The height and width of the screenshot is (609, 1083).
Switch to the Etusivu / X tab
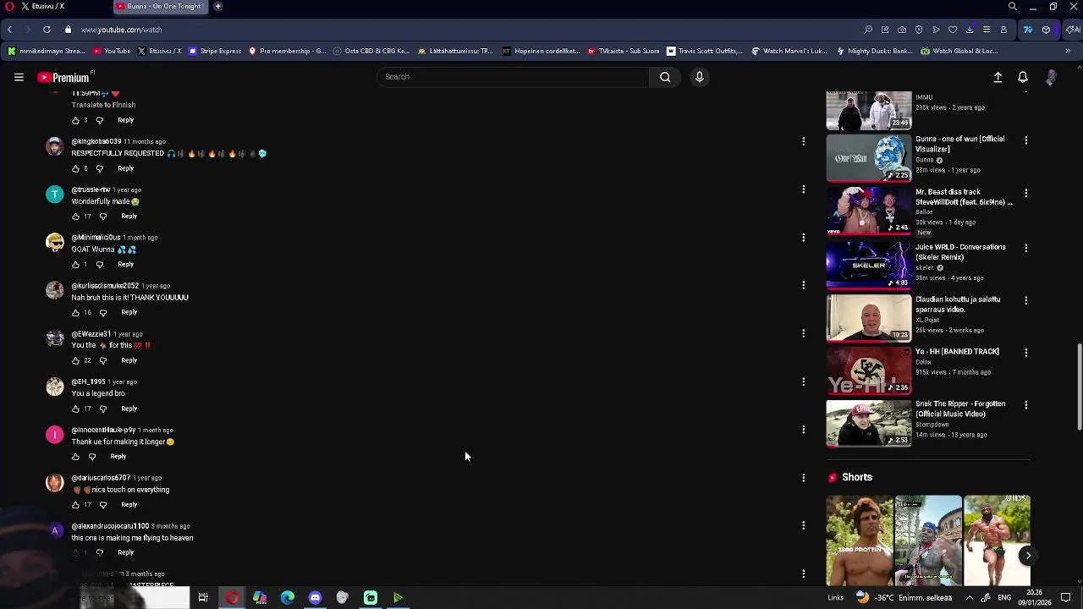click(x=44, y=6)
